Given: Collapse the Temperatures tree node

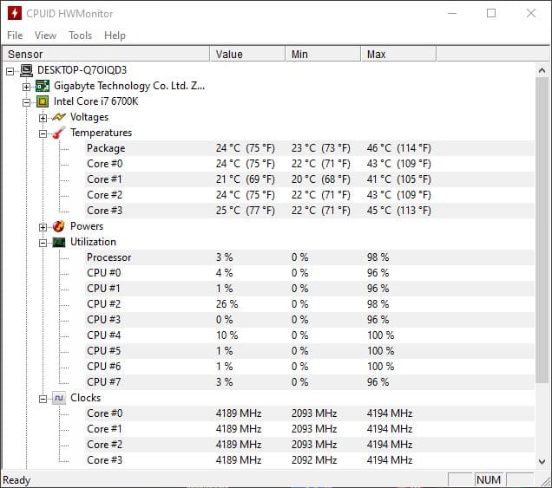Looking at the screenshot, I should coord(43,133).
